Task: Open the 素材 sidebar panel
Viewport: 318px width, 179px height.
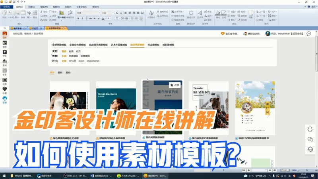Action: coord(5,63)
